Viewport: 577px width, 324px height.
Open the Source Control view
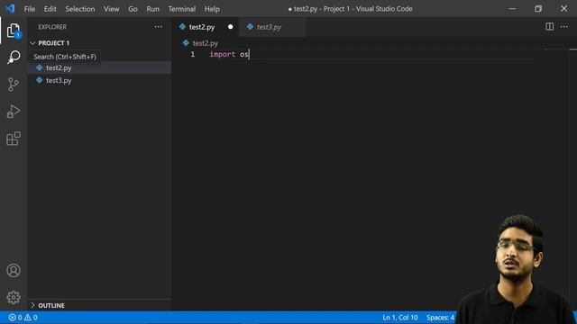(x=14, y=84)
